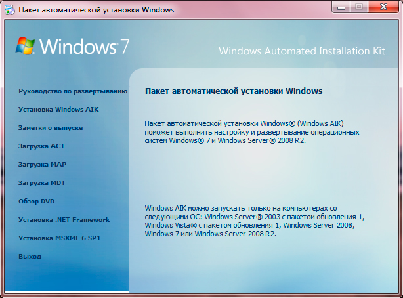
Task: Select Загрузка MDT option
Action: pyautogui.click(x=41, y=183)
